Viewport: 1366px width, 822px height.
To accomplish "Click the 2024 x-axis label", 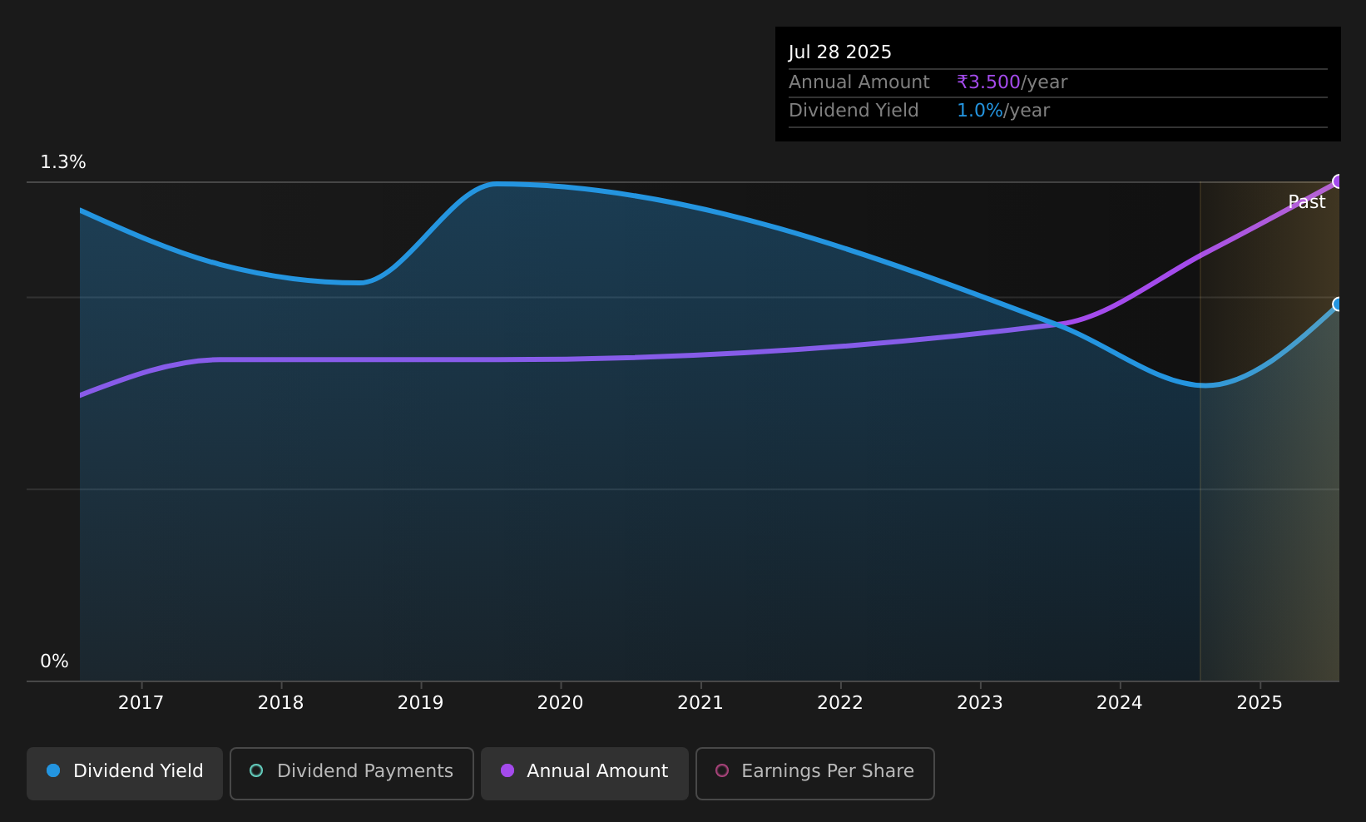I will click(1120, 703).
